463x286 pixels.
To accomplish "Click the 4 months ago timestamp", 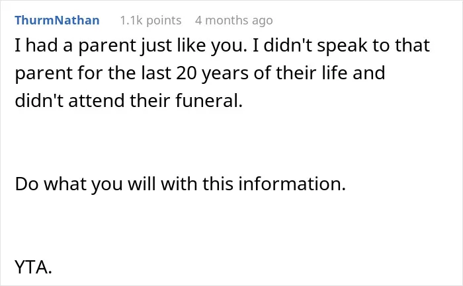I will coord(234,20).
